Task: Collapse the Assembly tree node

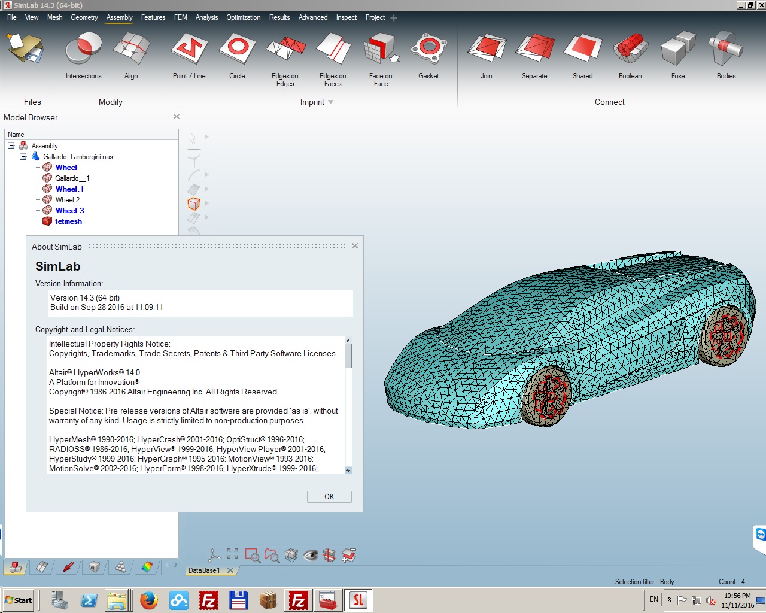Action: pyautogui.click(x=11, y=145)
